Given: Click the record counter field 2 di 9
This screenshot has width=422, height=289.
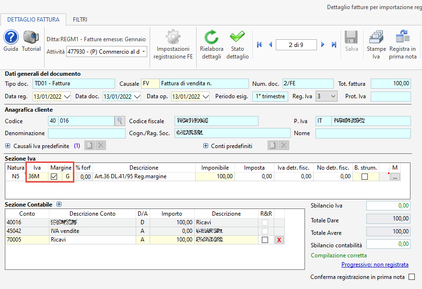Looking at the screenshot, I should point(296,45).
